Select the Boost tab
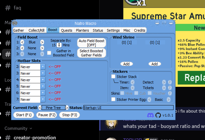This screenshot has width=205, height=140. pyautogui.click(x=53, y=30)
